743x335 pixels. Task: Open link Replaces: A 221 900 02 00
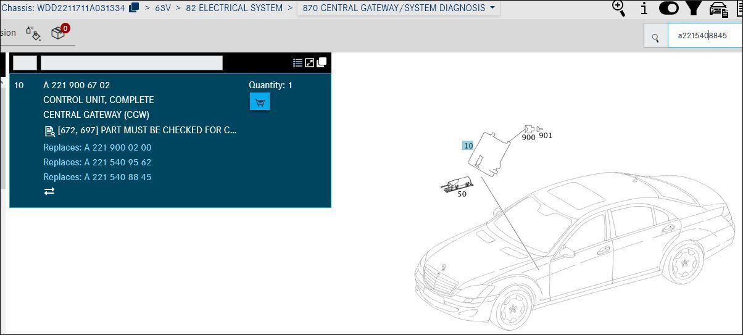97,147
